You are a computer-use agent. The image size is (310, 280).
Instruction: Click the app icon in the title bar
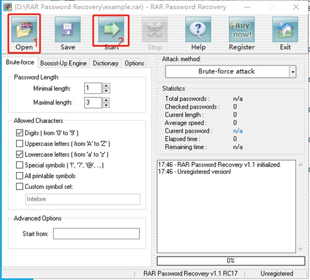tap(8, 7)
